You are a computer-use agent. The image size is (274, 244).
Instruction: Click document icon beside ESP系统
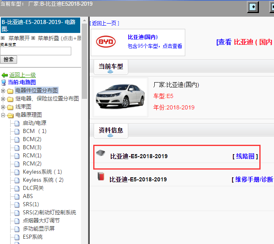tap(17, 237)
